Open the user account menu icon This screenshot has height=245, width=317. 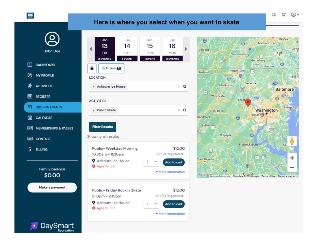[x=294, y=15]
